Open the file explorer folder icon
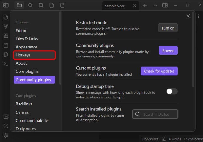 click(x=19, y=5)
